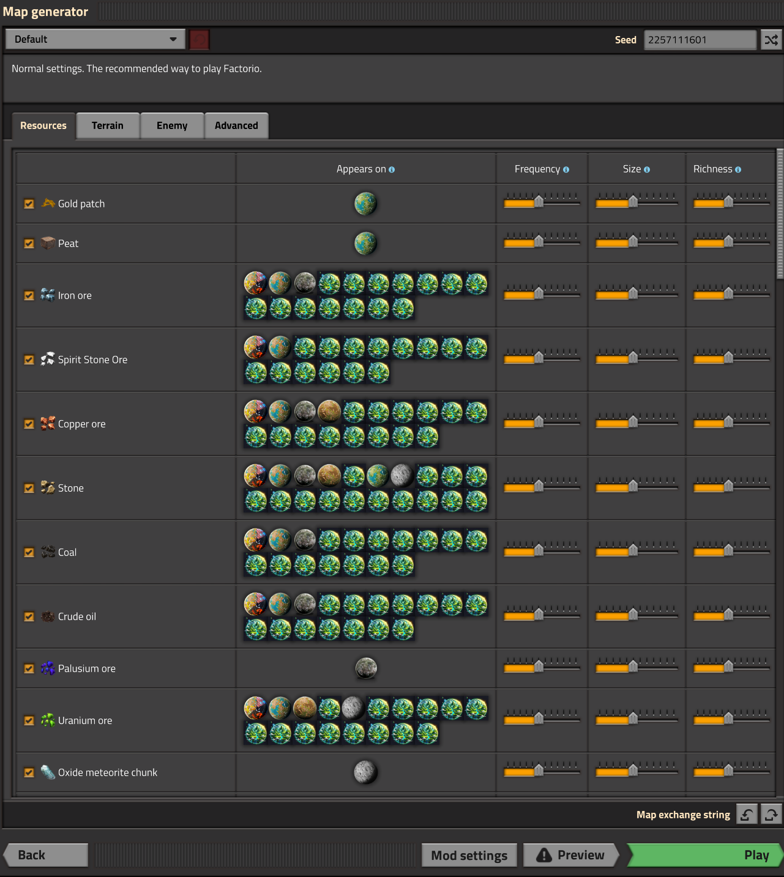The width and height of the screenshot is (784, 877).
Task: Switch to the Resources tab
Action: click(43, 126)
